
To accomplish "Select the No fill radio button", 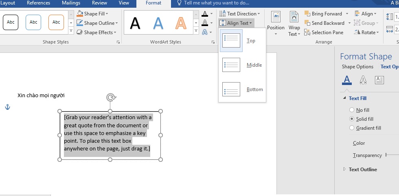I will pyautogui.click(x=352, y=110).
